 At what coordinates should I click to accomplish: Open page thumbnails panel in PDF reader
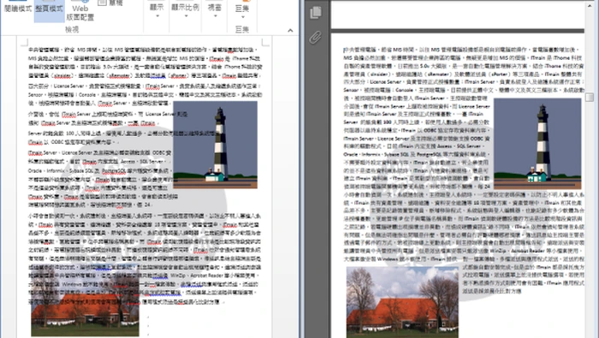(316, 12)
